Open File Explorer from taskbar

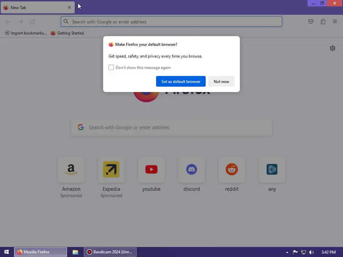(x=75, y=252)
